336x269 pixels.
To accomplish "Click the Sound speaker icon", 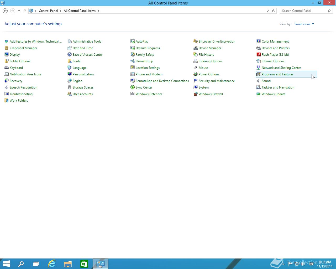I will [259, 81].
